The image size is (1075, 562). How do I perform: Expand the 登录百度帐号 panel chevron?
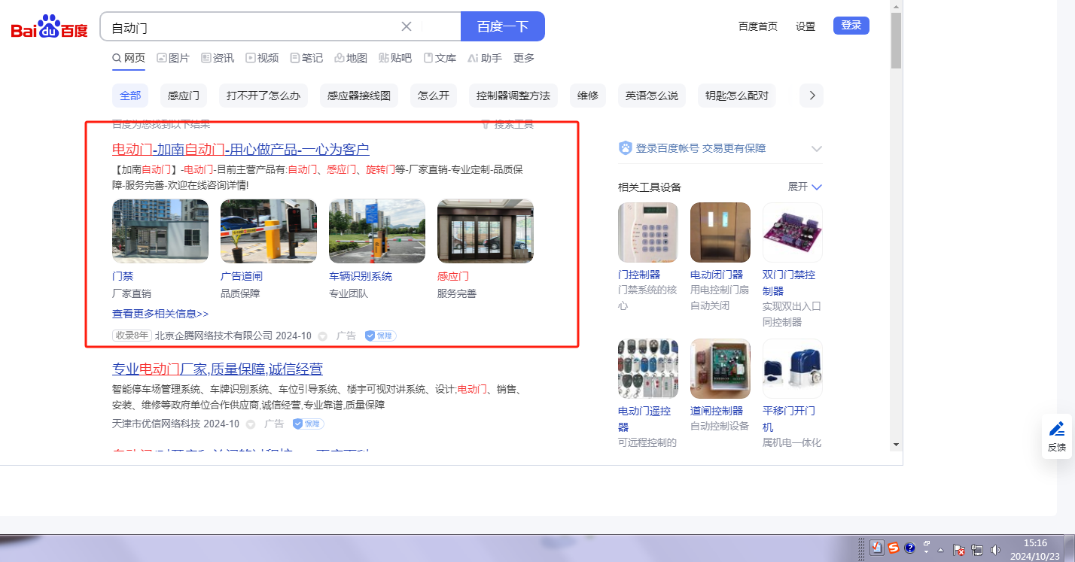(817, 149)
